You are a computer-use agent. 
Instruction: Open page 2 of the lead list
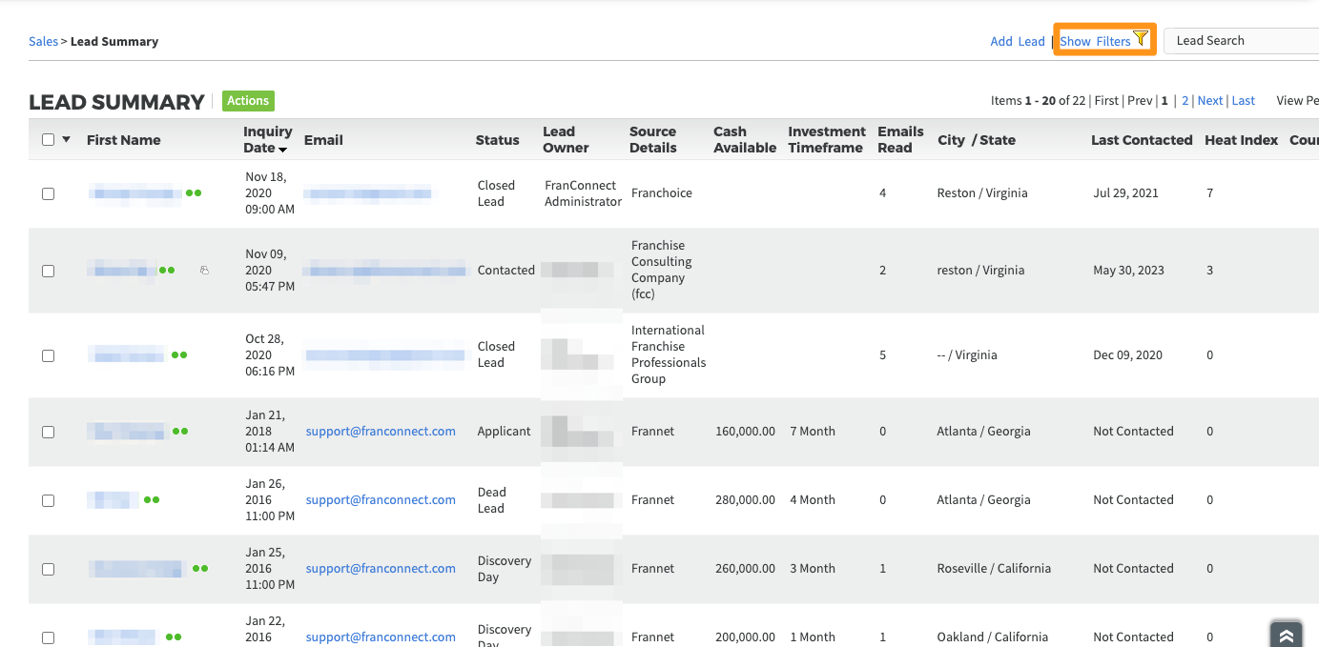point(1185,101)
